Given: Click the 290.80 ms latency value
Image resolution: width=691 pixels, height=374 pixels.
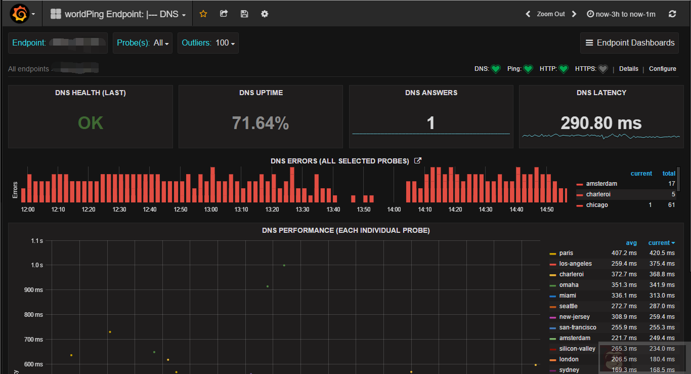Looking at the screenshot, I should 601,123.
